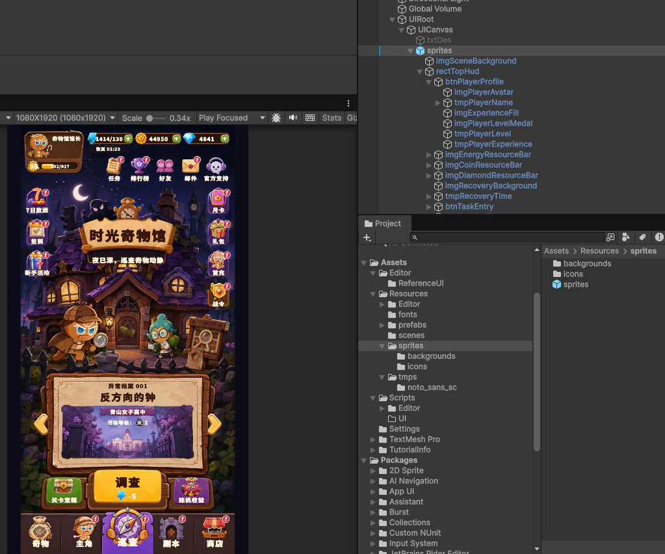Click the player avatar profile panel
665x554 pixels.
click(53, 152)
